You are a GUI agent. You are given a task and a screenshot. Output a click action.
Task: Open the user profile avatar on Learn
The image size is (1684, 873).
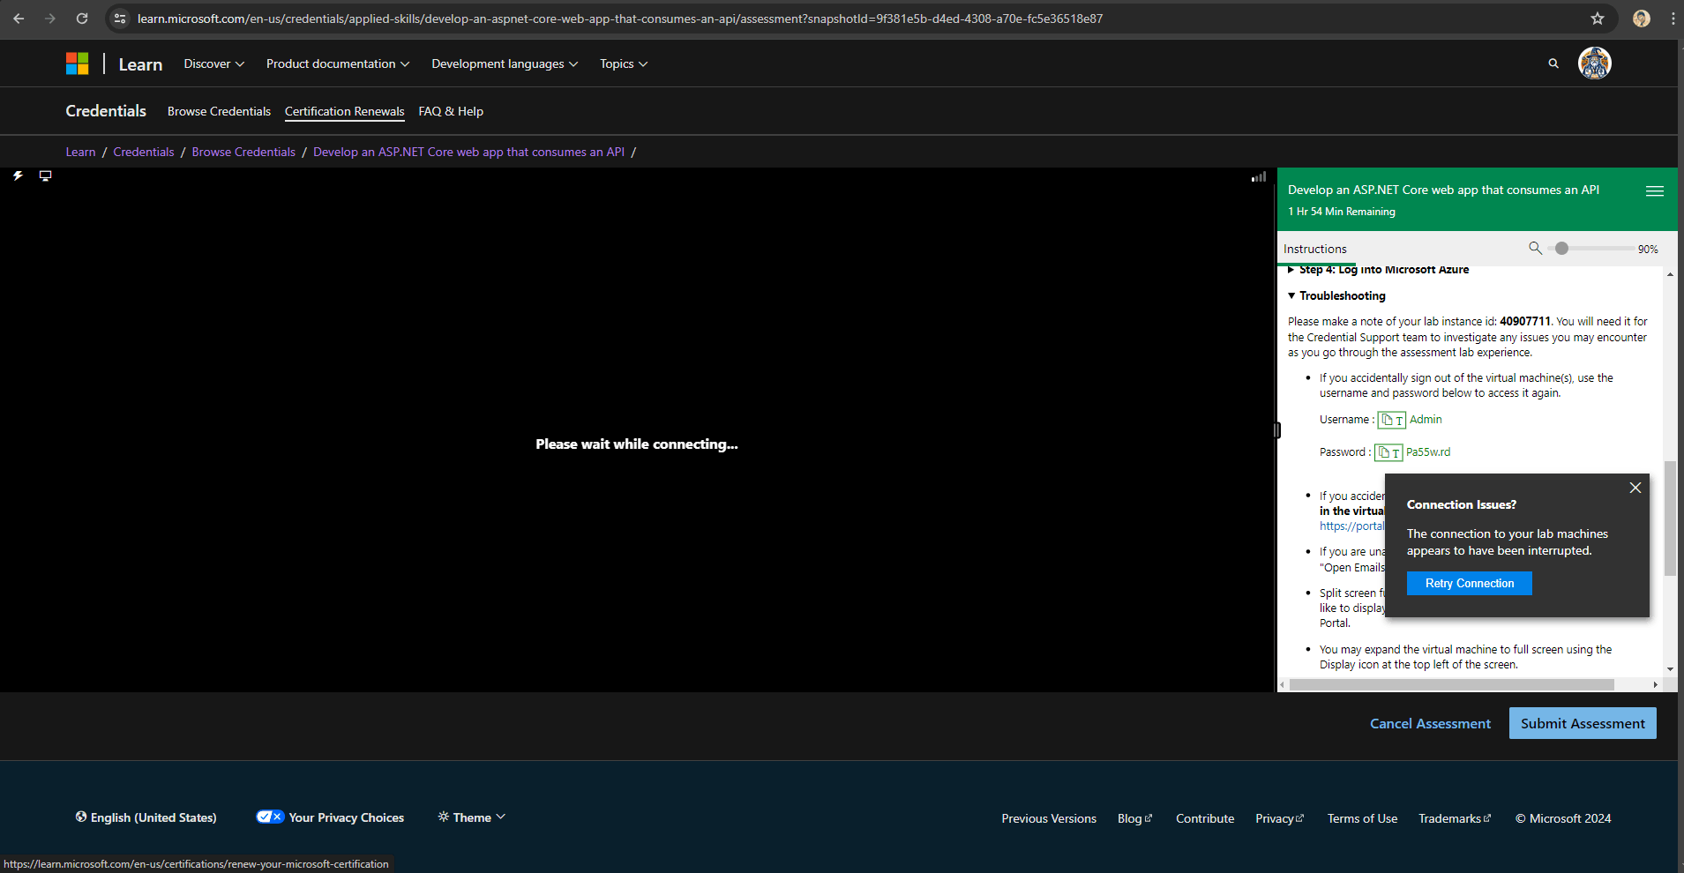[1595, 63]
